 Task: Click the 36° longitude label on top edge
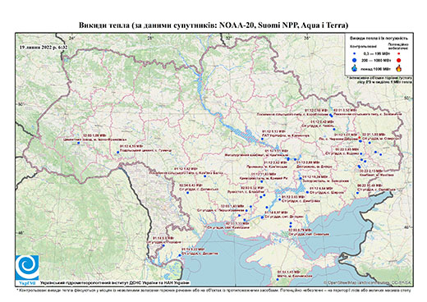coord(307,38)
